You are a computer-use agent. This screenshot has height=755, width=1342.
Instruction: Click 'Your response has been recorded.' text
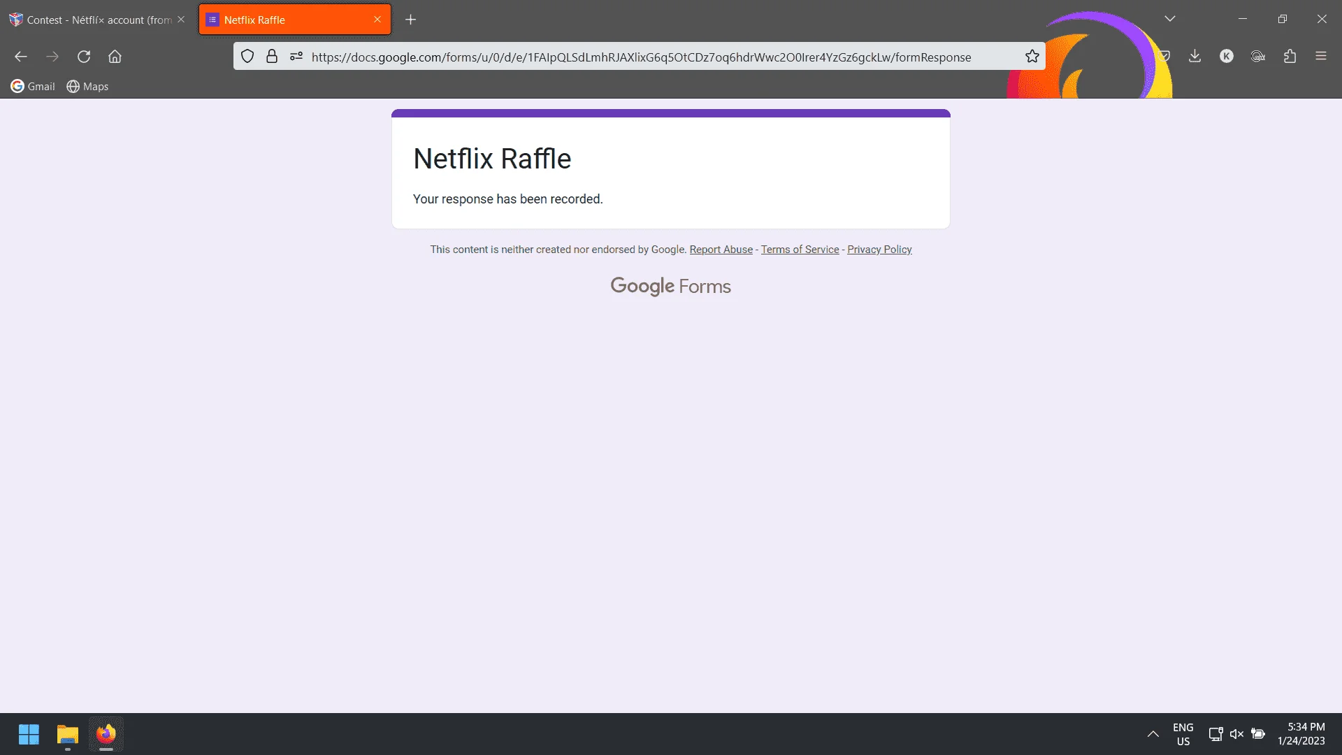tap(508, 199)
